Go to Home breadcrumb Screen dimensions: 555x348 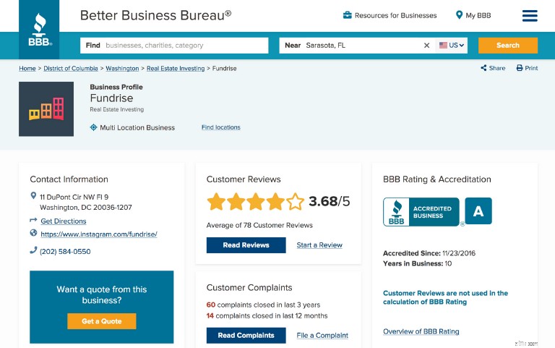(x=27, y=69)
